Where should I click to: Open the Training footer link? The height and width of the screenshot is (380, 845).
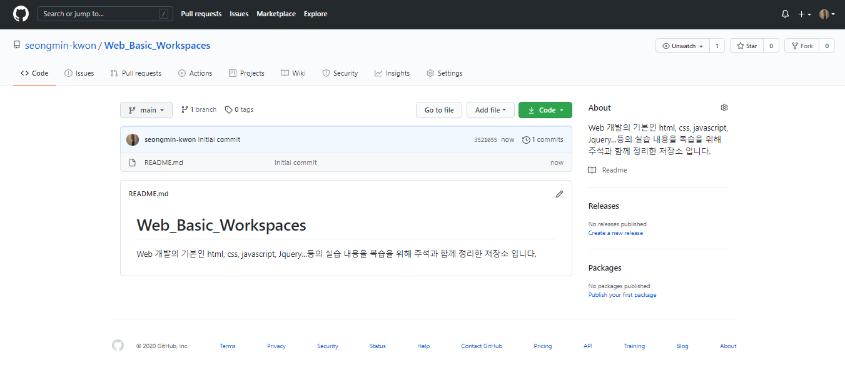[x=634, y=346]
